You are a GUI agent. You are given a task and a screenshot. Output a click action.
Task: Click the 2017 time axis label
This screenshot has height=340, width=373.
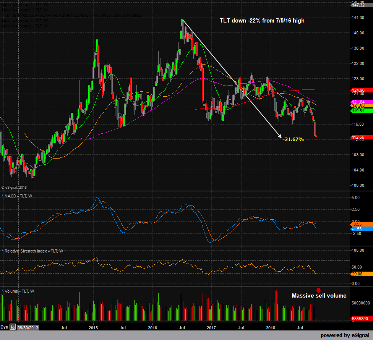[211, 328]
